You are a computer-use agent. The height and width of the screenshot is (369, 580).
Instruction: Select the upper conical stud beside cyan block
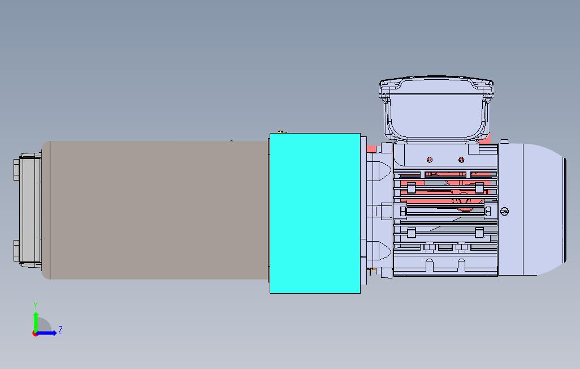379,171
